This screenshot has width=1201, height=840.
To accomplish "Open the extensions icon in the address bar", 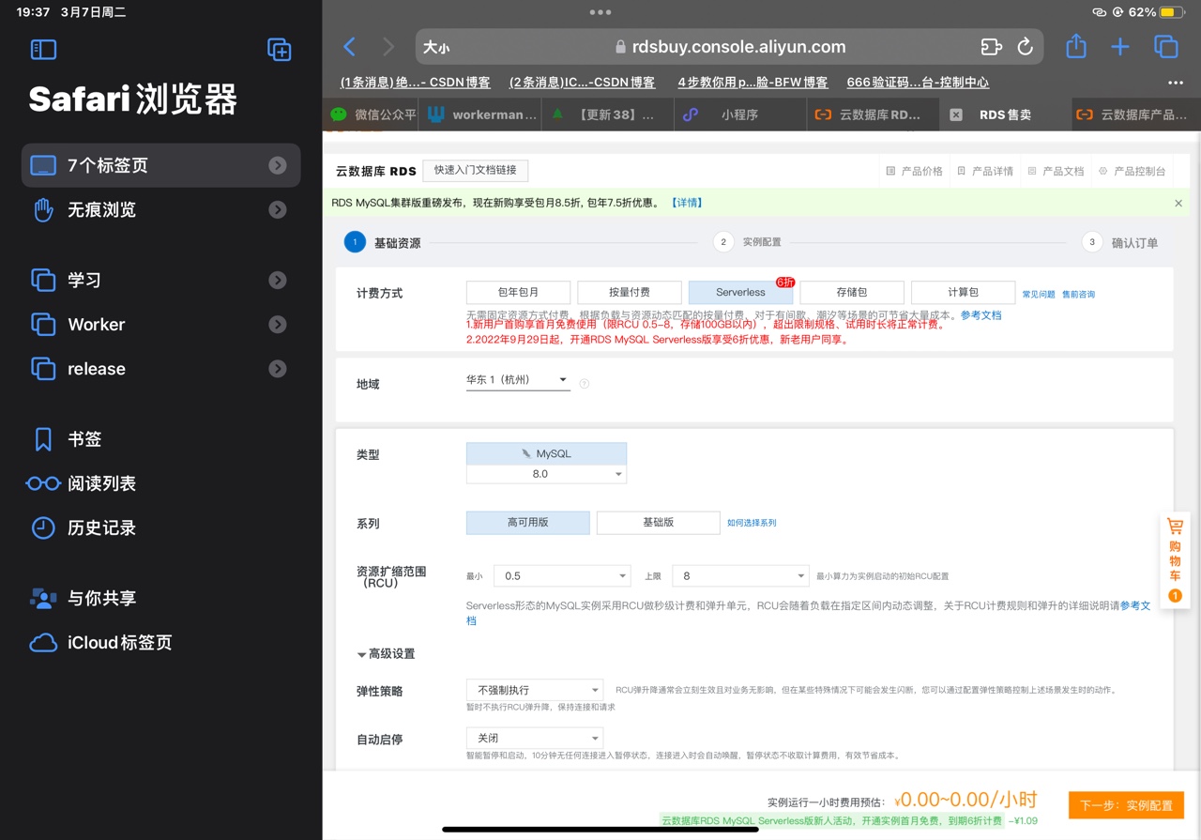I will tap(991, 47).
